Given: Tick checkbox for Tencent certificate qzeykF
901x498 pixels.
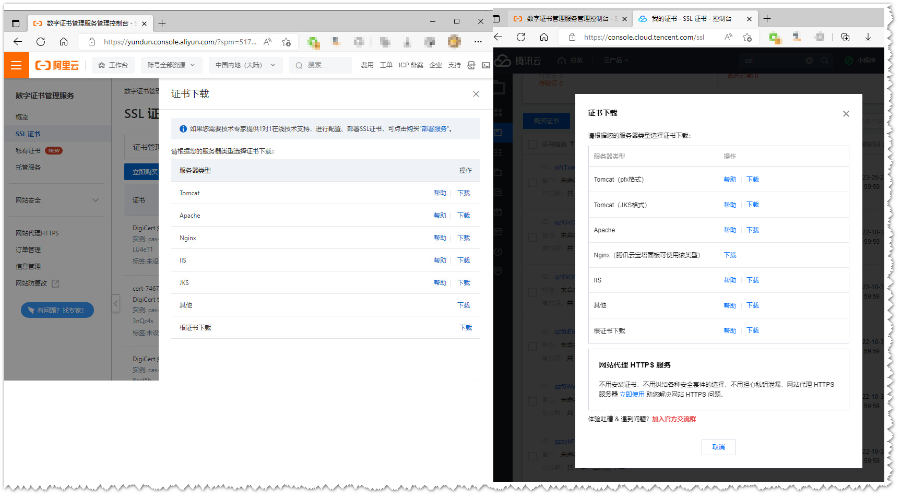Looking at the screenshot, I should 532,456.
